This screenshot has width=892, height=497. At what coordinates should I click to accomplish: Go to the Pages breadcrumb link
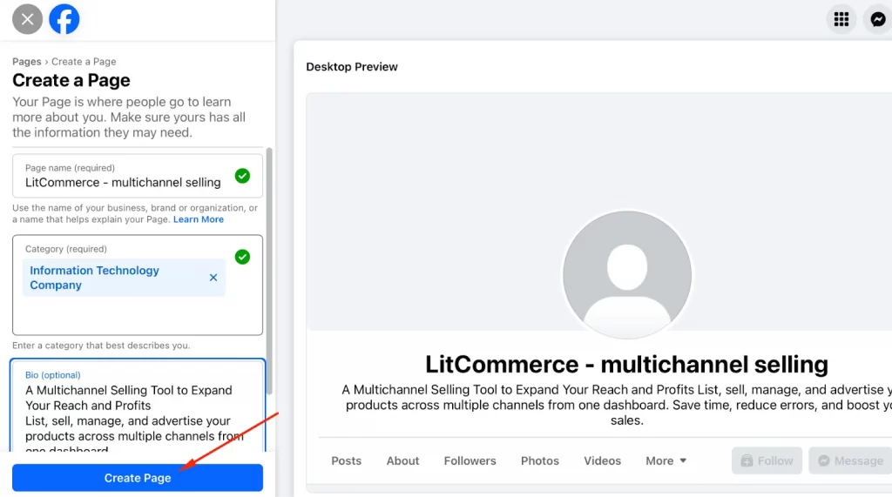27,62
